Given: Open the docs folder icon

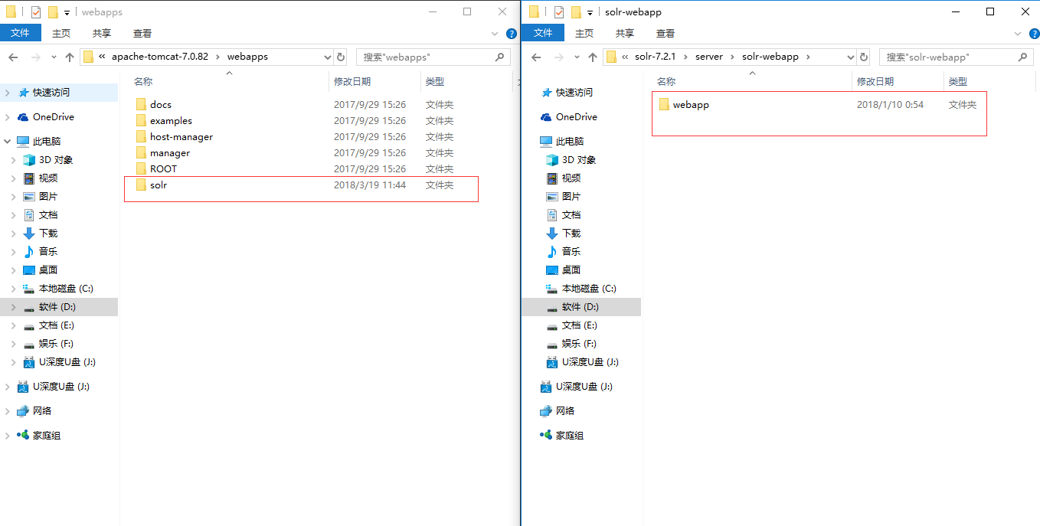Looking at the screenshot, I should point(140,104).
